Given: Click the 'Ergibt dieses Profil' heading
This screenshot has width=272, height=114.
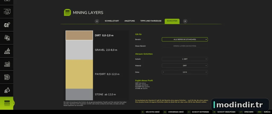Looking at the screenshot, I should 144,81.
